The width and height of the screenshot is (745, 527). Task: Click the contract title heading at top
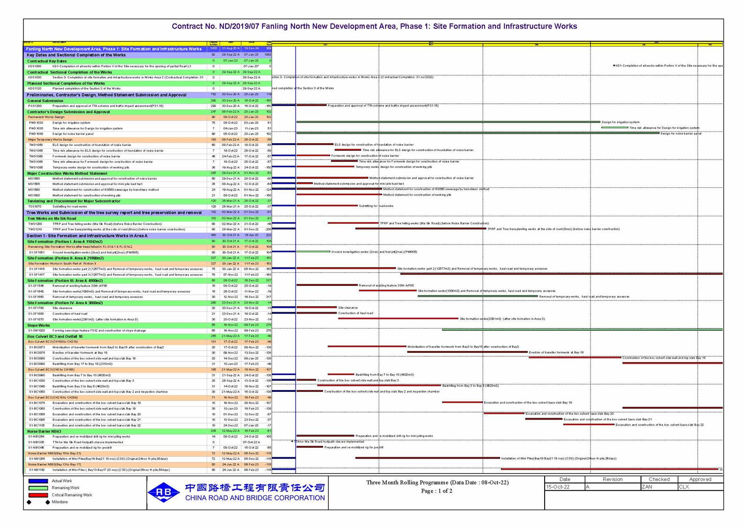(374, 26)
